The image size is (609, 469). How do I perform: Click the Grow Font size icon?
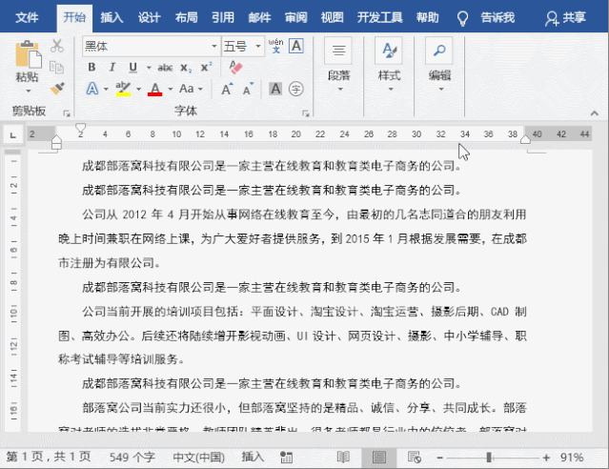click(228, 90)
